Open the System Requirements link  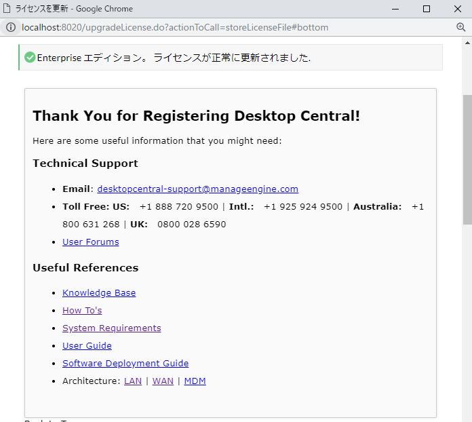[x=112, y=328]
